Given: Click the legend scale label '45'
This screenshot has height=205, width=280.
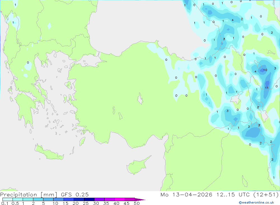Looking at the screenshot, I should pyautogui.click(x=127, y=203).
